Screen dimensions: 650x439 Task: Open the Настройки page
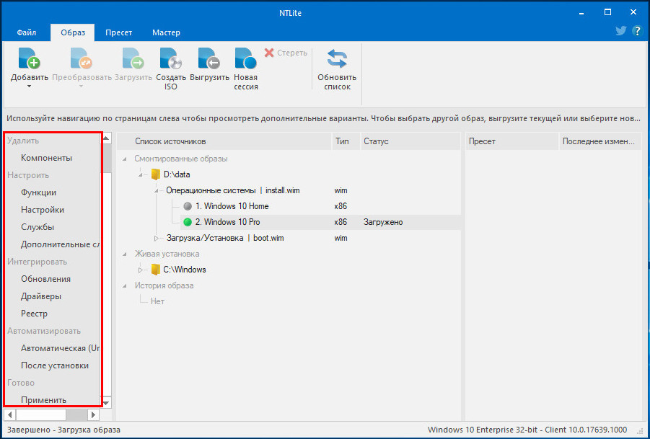[43, 210]
